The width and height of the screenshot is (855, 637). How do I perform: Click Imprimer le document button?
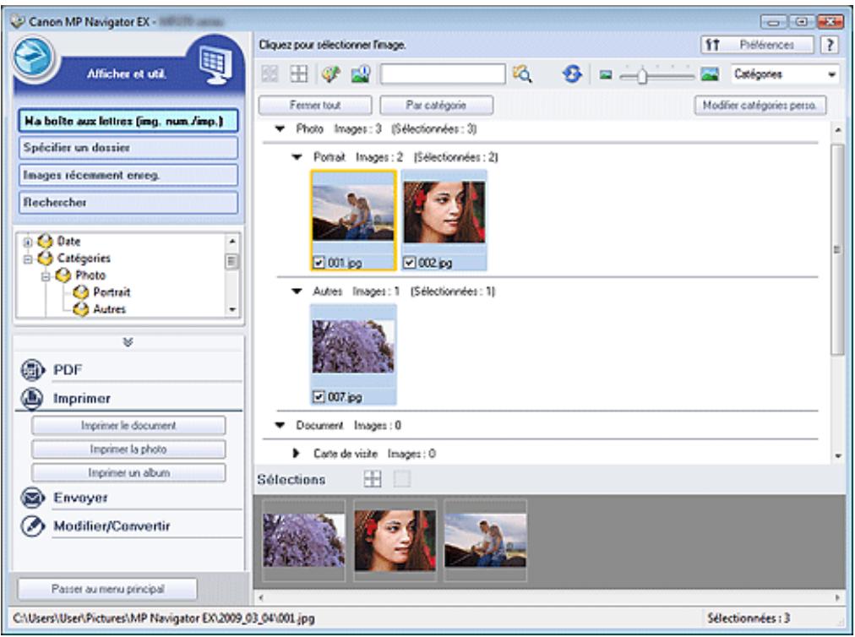[128, 426]
